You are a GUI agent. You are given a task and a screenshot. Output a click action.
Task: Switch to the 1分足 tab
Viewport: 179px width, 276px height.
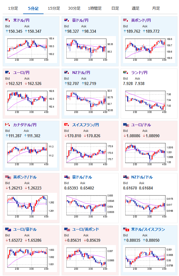pyautogui.click(x=13, y=8)
